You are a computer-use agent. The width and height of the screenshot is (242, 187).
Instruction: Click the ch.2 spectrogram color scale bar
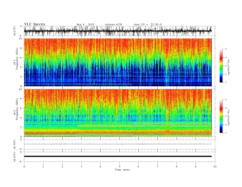tap(221, 116)
